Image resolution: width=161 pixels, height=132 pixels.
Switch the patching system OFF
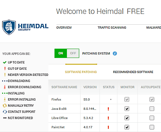pyautogui.click(x=73, y=53)
